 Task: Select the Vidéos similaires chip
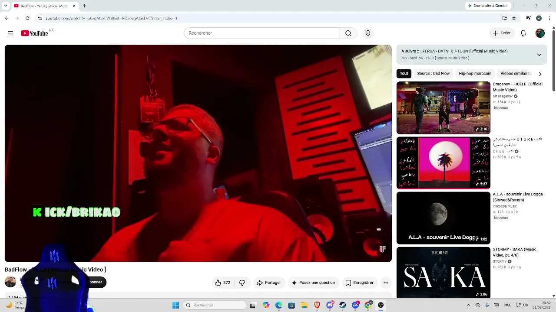point(516,74)
